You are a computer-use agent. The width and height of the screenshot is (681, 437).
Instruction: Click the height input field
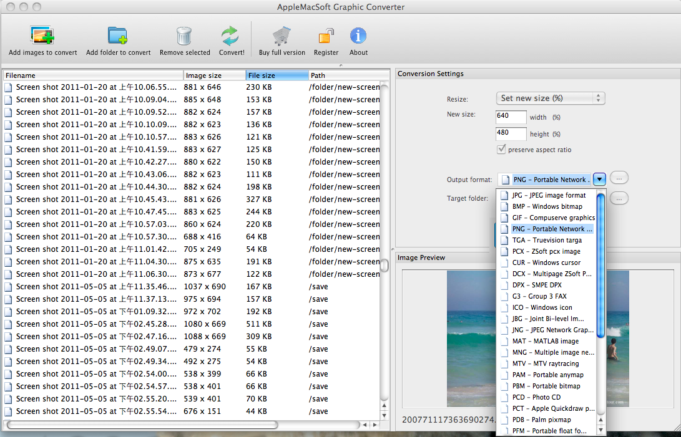click(x=511, y=133)
